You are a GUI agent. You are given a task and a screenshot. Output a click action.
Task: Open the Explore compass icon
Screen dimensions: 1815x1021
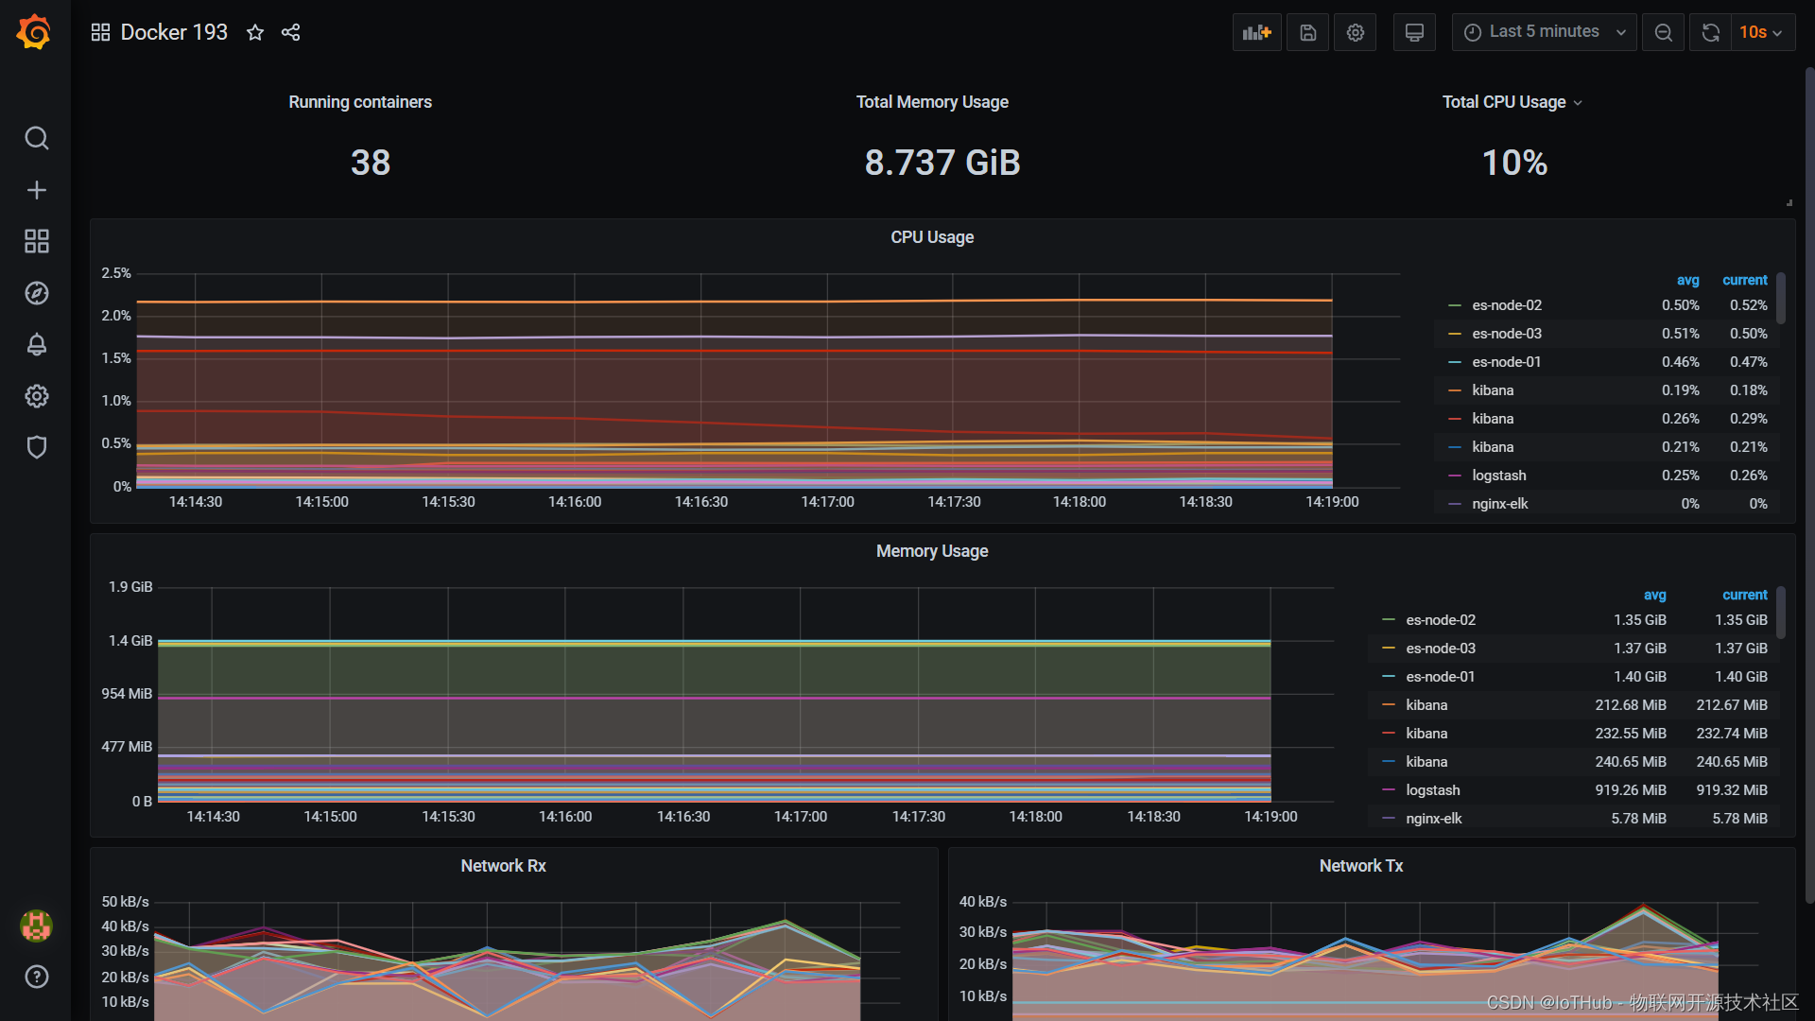tap(36, 293)
